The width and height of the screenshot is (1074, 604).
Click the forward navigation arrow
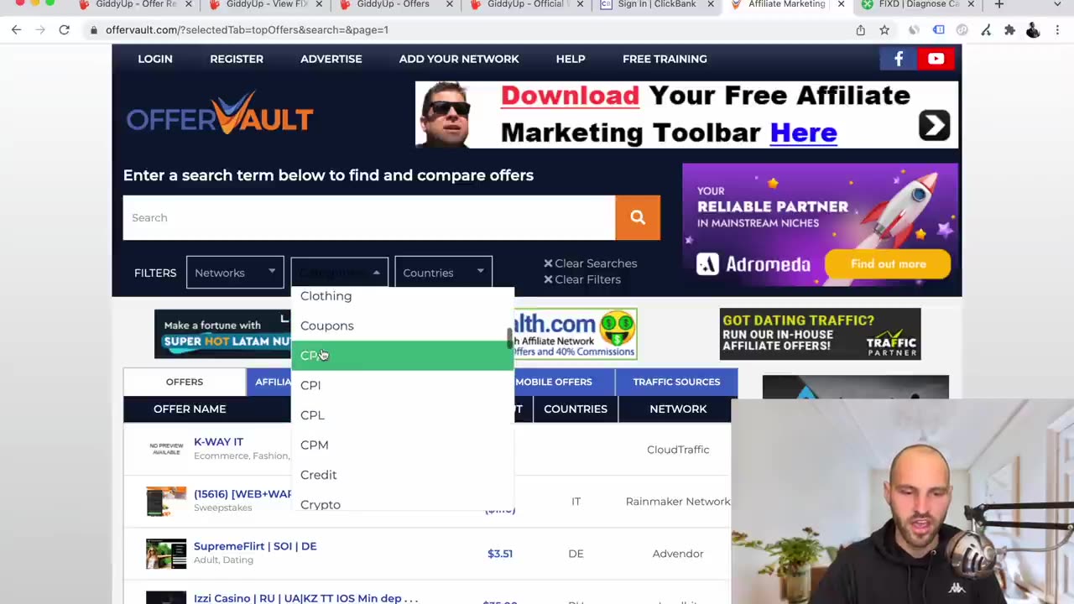click(39, 30)
